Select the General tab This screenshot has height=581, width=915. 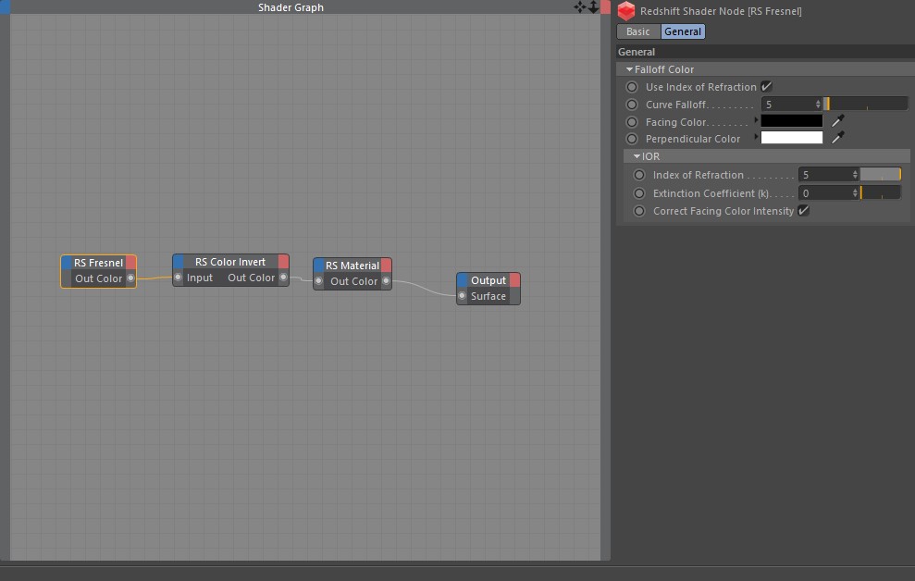coord(683,31)
